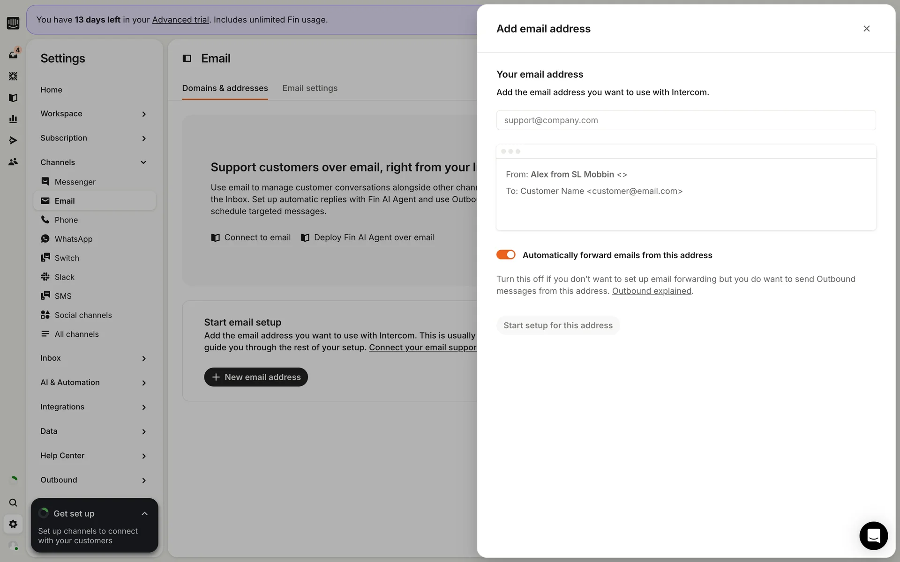The width and height of the screenshot is (900, 562).
Task: Open the Outbound explained link
Action: (x=651, y=291)
